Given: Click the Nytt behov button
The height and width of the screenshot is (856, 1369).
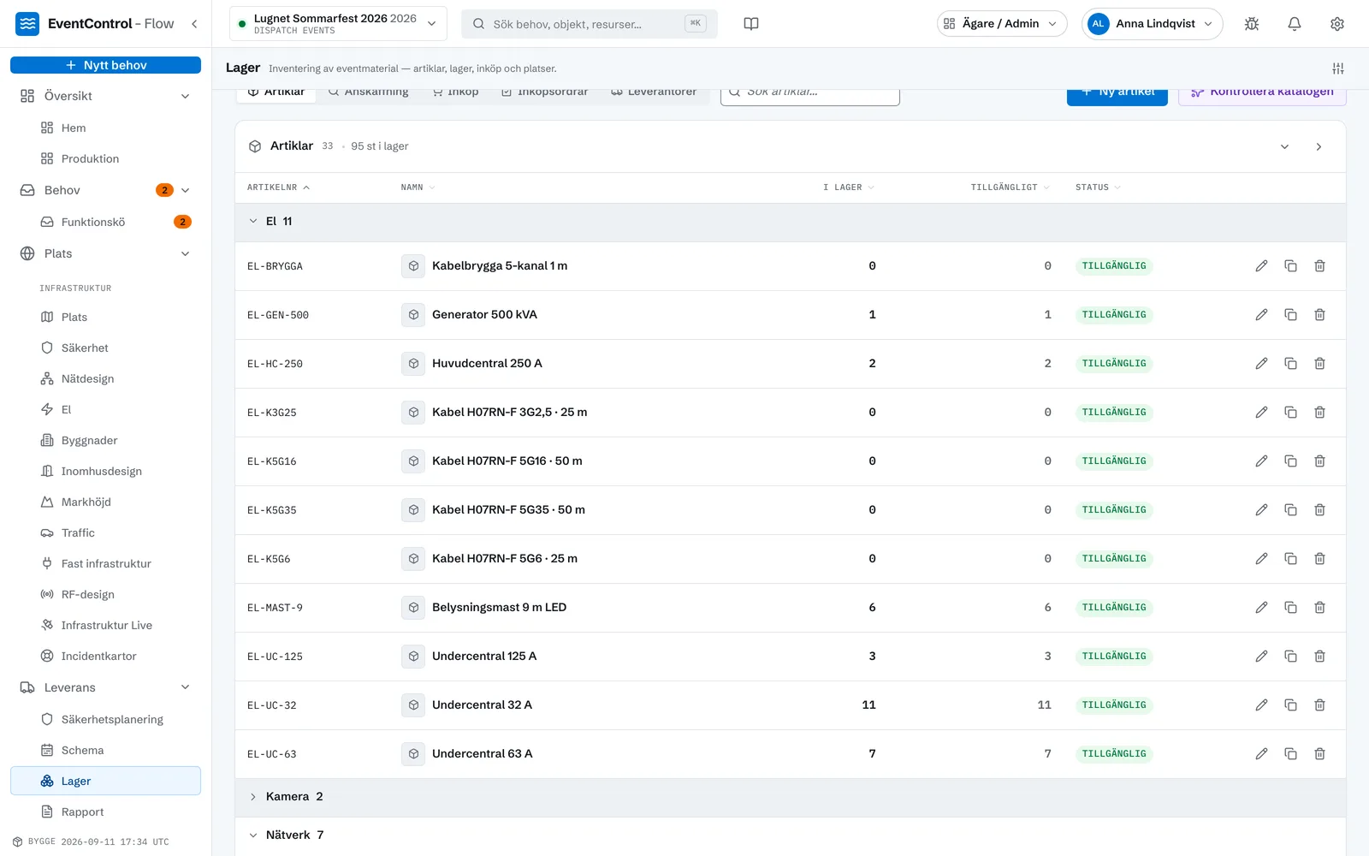Looking at the screenshot, I should [105, 65].
